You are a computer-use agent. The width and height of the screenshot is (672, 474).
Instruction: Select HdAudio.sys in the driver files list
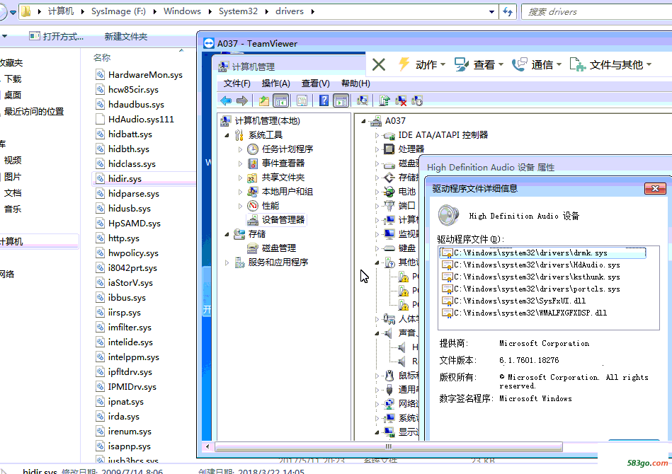pyautogui.click(x=531, y=265)
